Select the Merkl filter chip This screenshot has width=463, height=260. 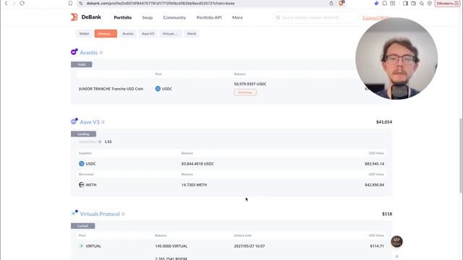pos(192,34)
